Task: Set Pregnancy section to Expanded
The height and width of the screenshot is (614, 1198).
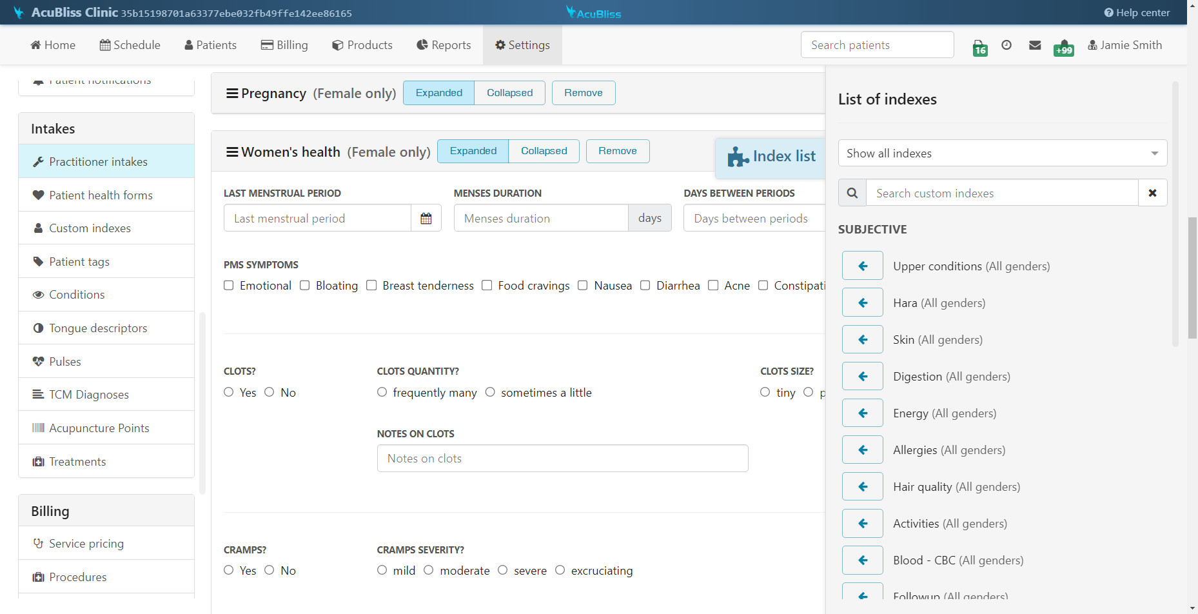Action: tap(439, 93)
